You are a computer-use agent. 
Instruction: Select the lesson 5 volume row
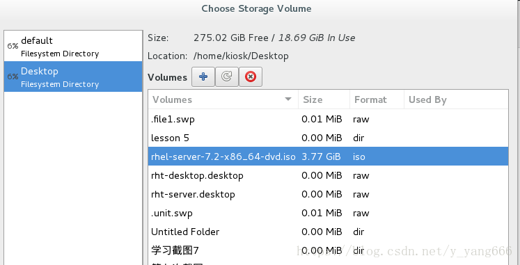(328, 138)
